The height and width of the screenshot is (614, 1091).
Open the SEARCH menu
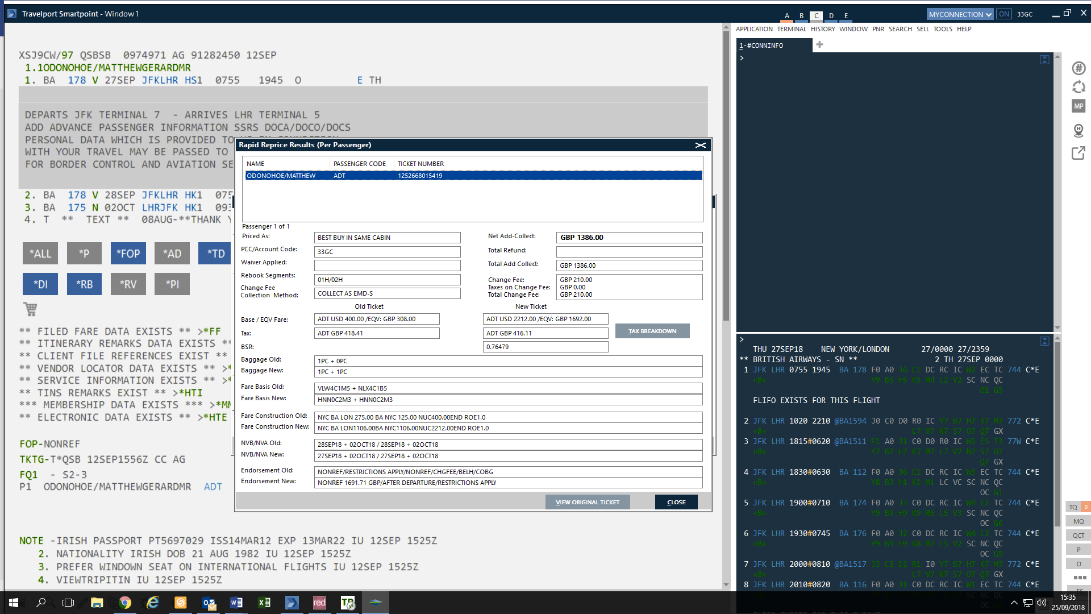[900, 29]
